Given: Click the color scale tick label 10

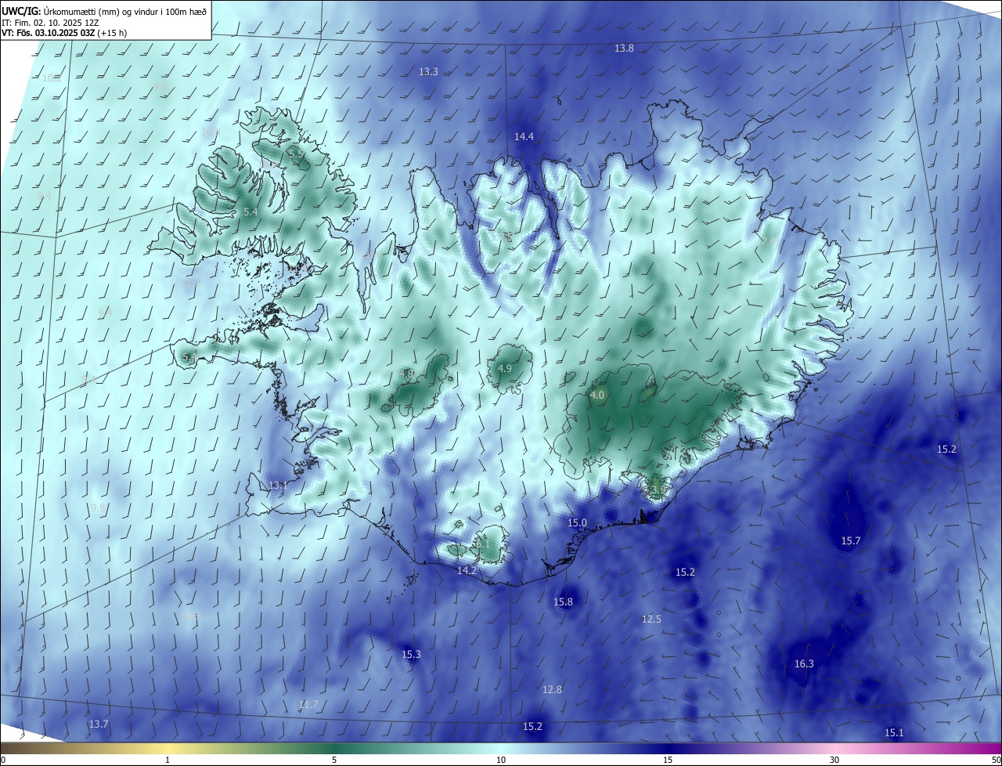Looking at the screenshot, I should coord(501,761).
